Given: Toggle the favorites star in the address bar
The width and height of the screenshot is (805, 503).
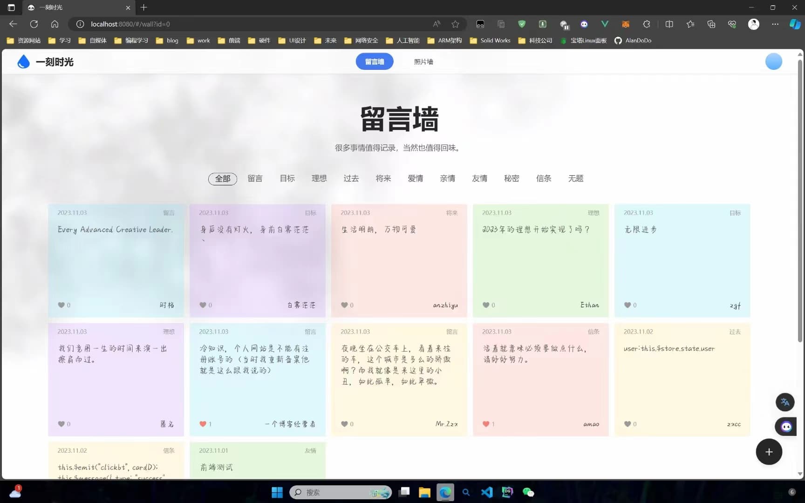Looking at the screenshot, I should 455,24.
